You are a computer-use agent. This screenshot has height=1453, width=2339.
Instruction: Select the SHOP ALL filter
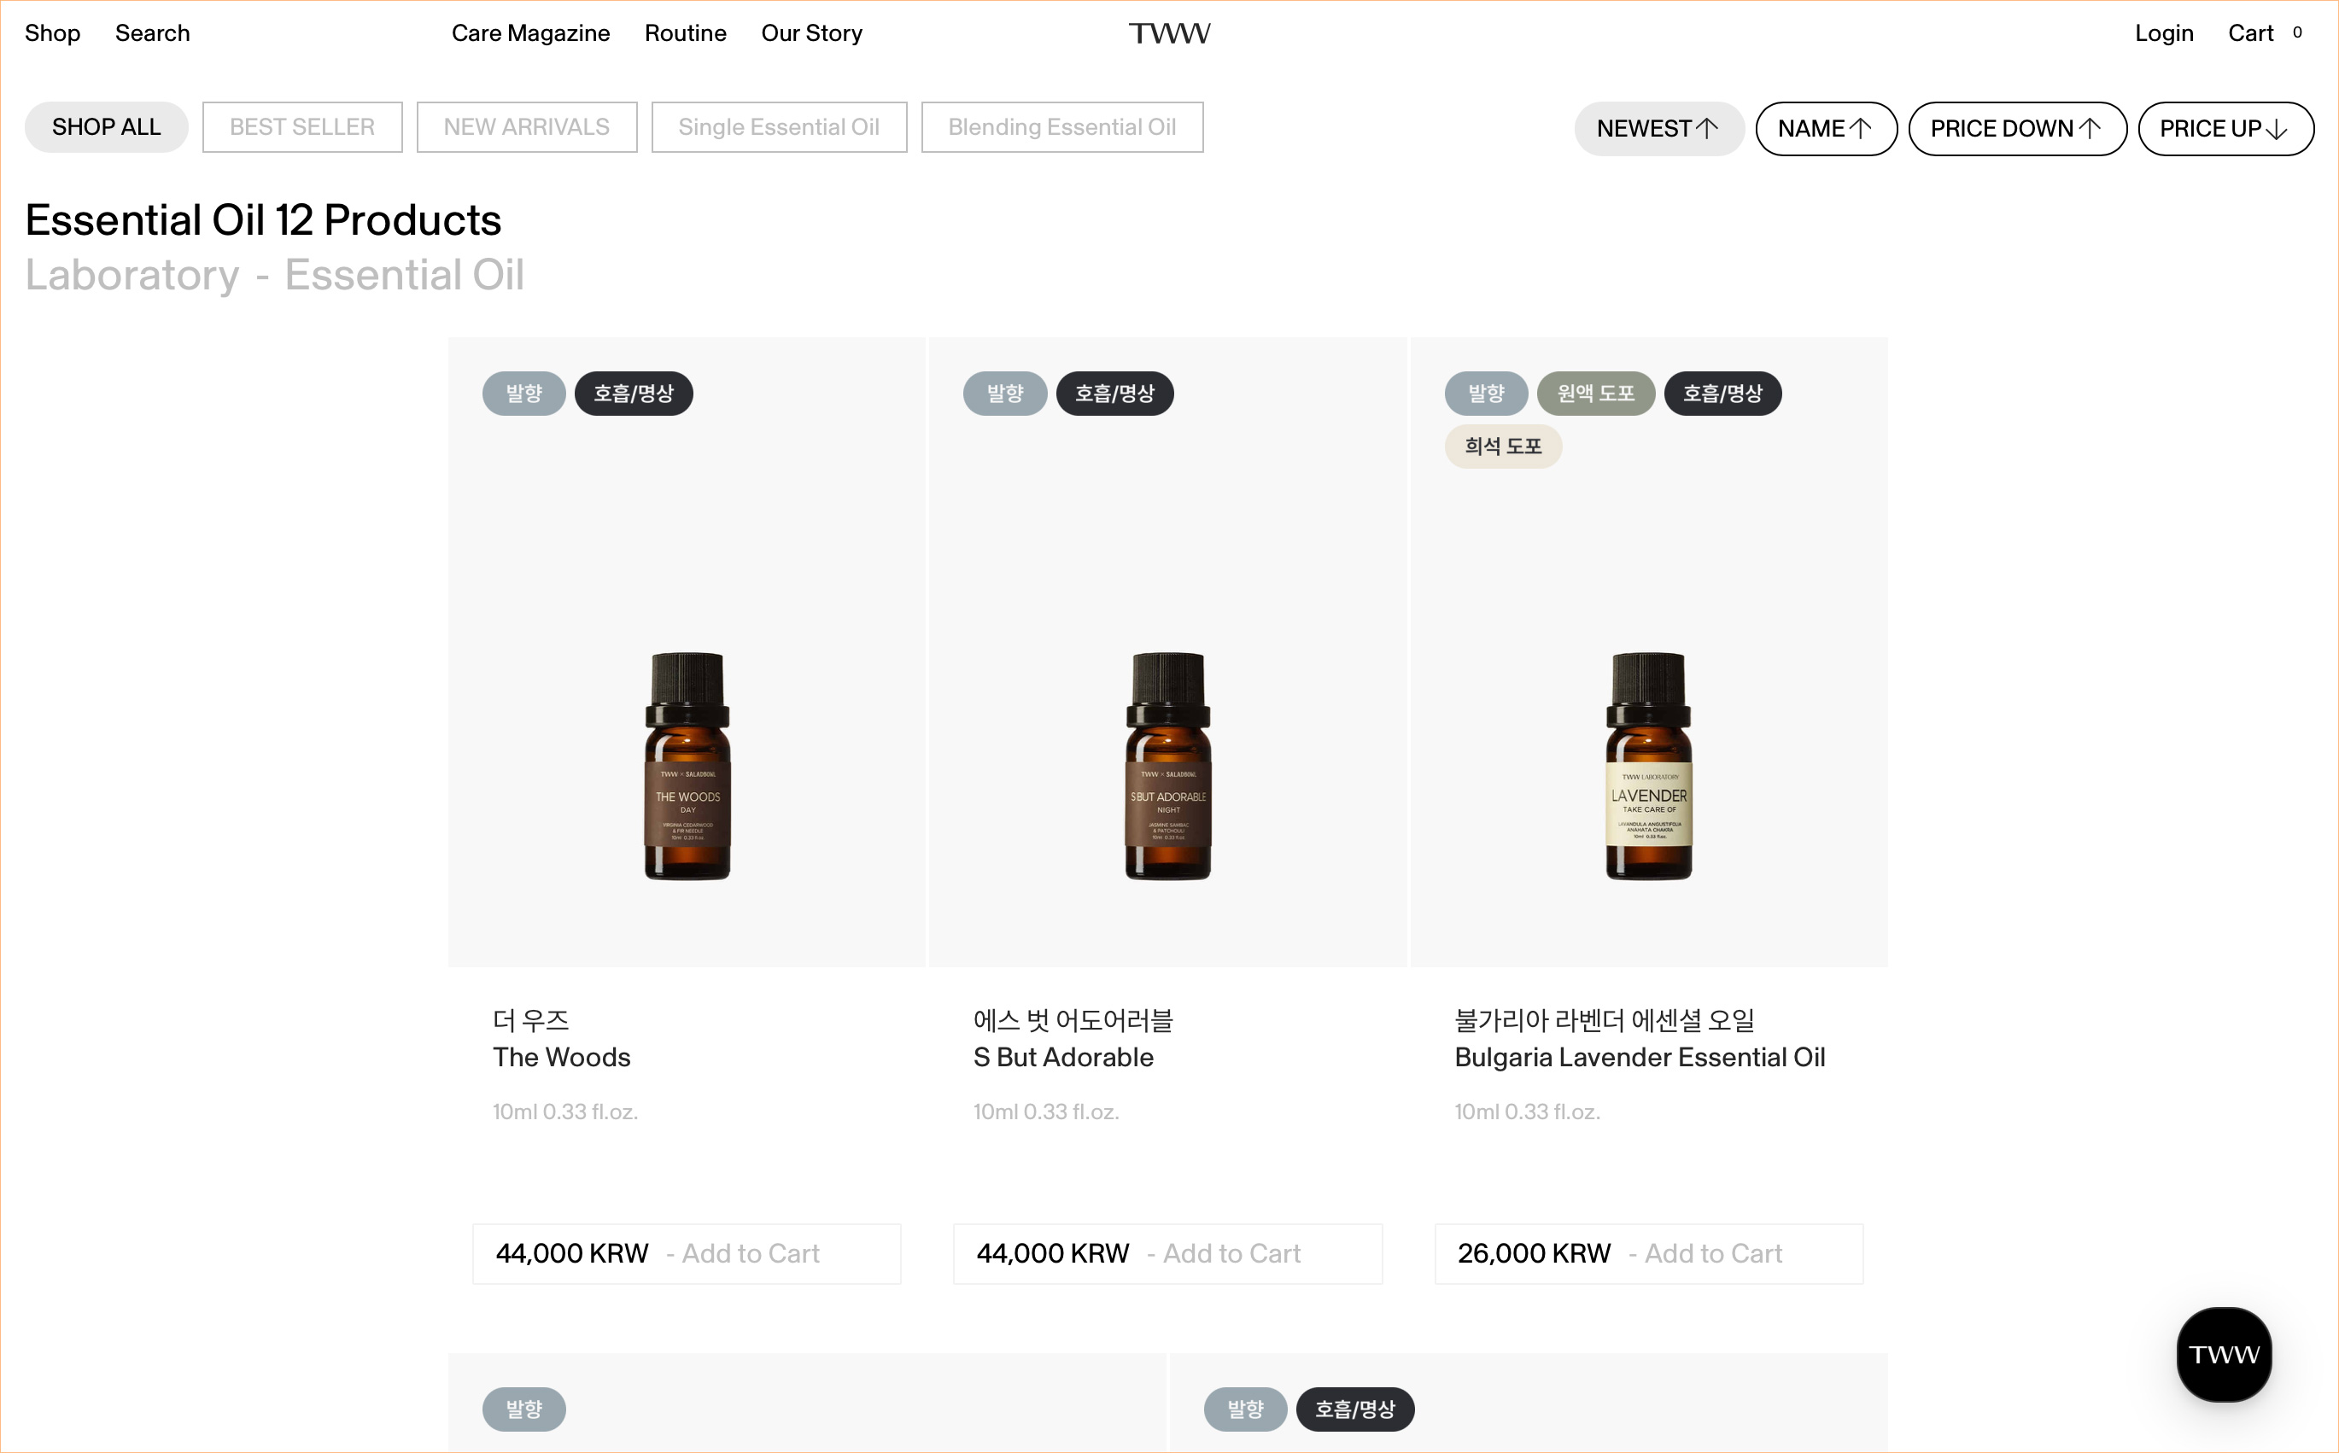coord(106,127)
